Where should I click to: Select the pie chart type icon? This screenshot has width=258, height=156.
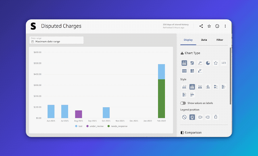(x=208, y=63)
